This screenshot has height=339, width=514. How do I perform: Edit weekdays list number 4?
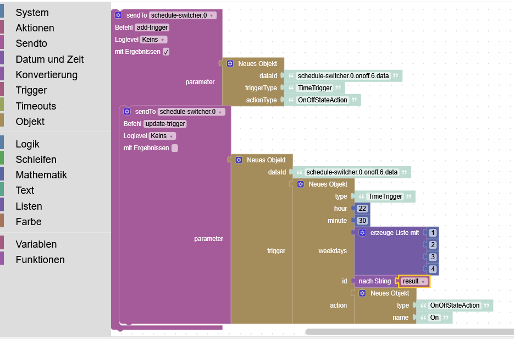[433, 269]
